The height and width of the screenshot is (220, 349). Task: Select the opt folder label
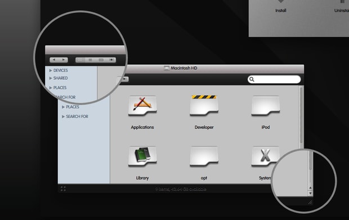click(x=204, y=178)
